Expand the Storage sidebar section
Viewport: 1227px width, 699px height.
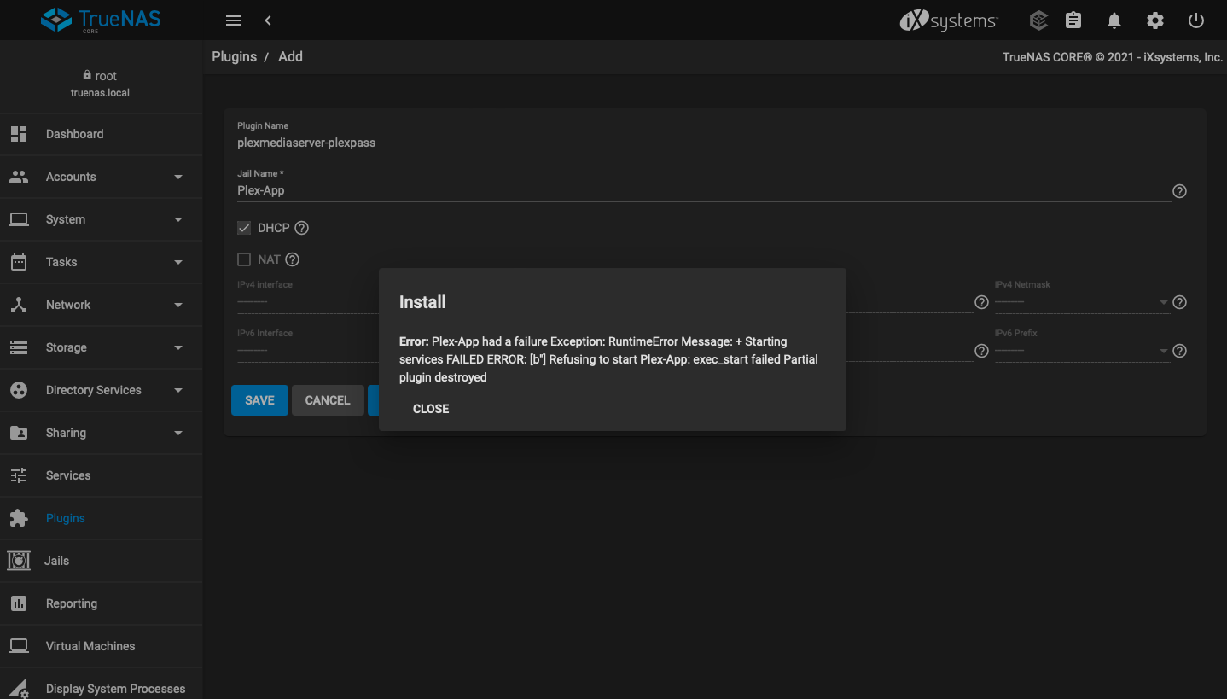click(101, 347)
